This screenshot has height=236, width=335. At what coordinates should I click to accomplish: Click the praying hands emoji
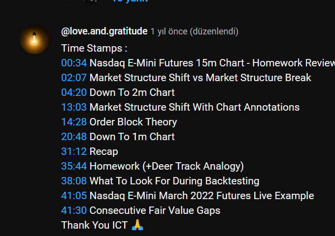click(x=137, y=225)
